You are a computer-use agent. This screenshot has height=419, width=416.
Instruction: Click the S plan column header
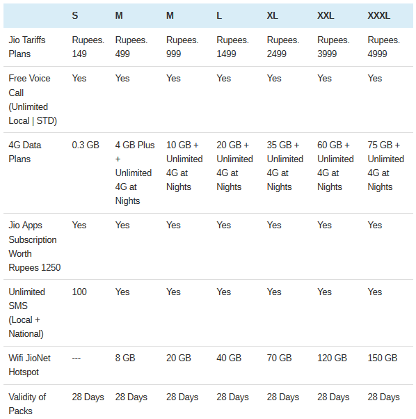[75, 15]
